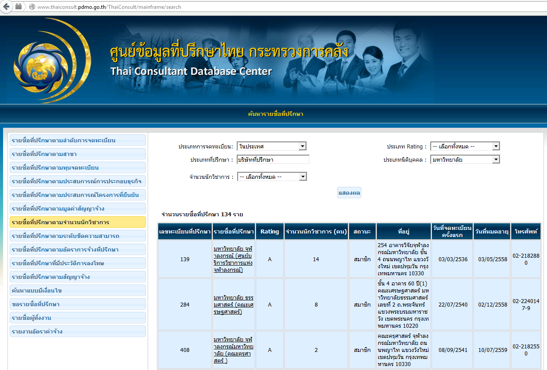The width and height of the screenshot is (547, 370).
Task: Click the Rating column header
Action: (x=270, y=231)
